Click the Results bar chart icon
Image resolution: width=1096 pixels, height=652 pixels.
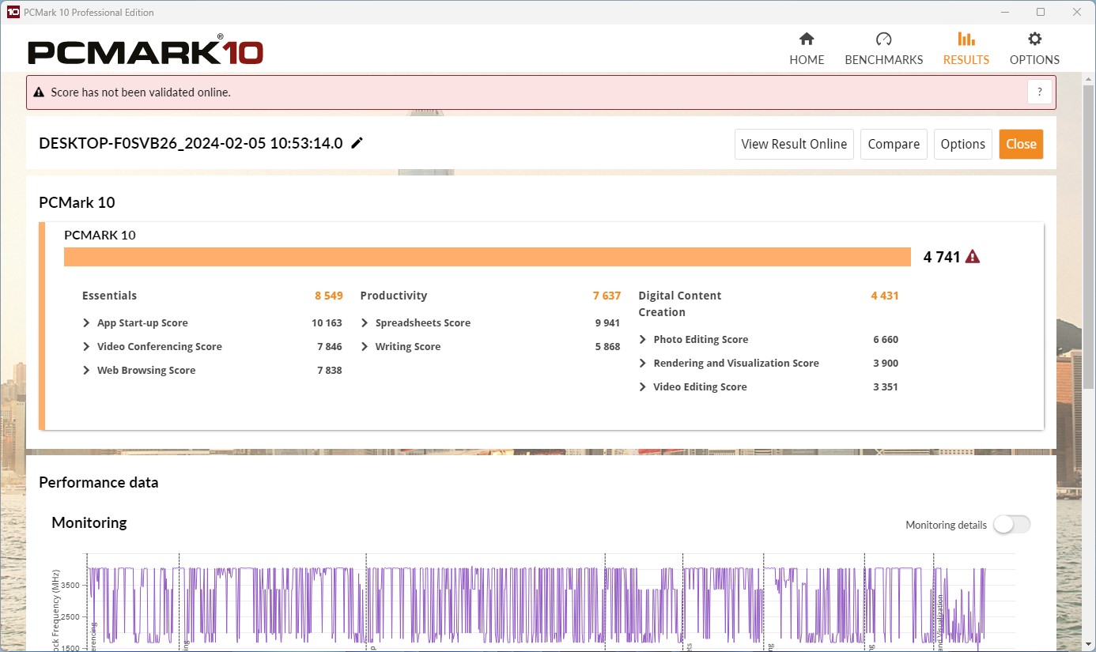pyautogui.click(x=966, y=40)
